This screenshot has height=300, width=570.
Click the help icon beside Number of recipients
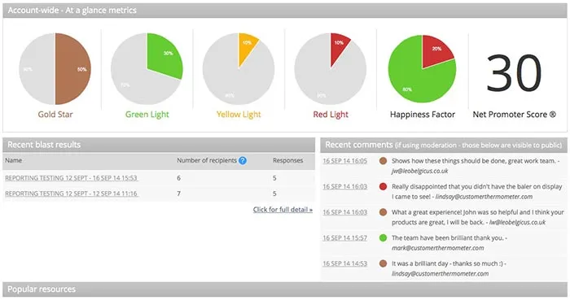(x=243, y=160)
